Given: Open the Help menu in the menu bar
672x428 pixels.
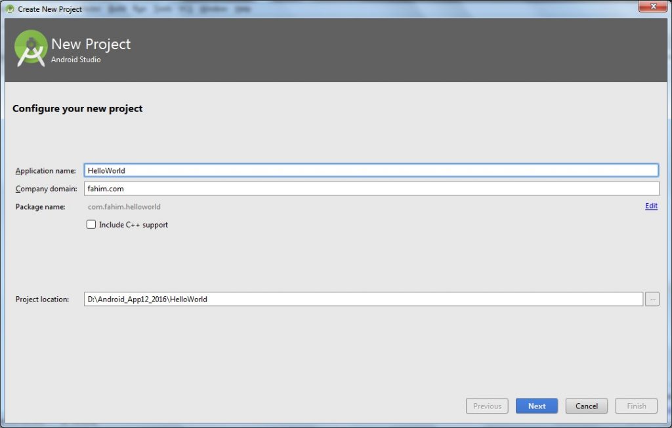Looking at the screenshot, I should [242, 9].
